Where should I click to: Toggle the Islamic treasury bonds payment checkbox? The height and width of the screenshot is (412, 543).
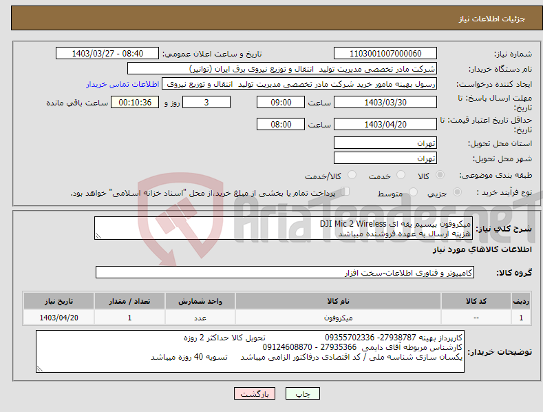click(x=345, y=191)
